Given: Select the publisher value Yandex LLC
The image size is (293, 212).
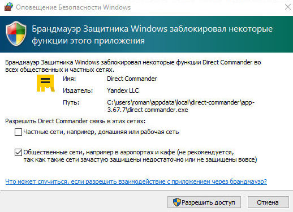Looking at the screenshot, I should point(123,90).
